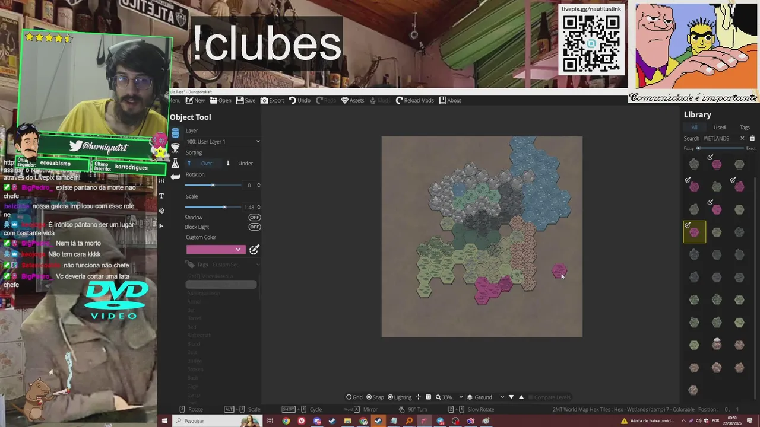Select the Scatter tool tornado icon

175,148
